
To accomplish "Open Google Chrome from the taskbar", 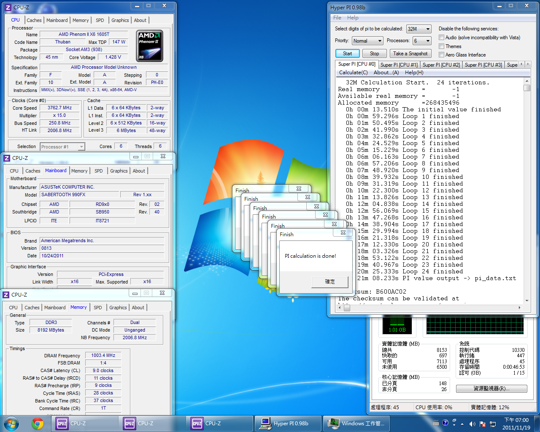I will (x=38, y=424).
